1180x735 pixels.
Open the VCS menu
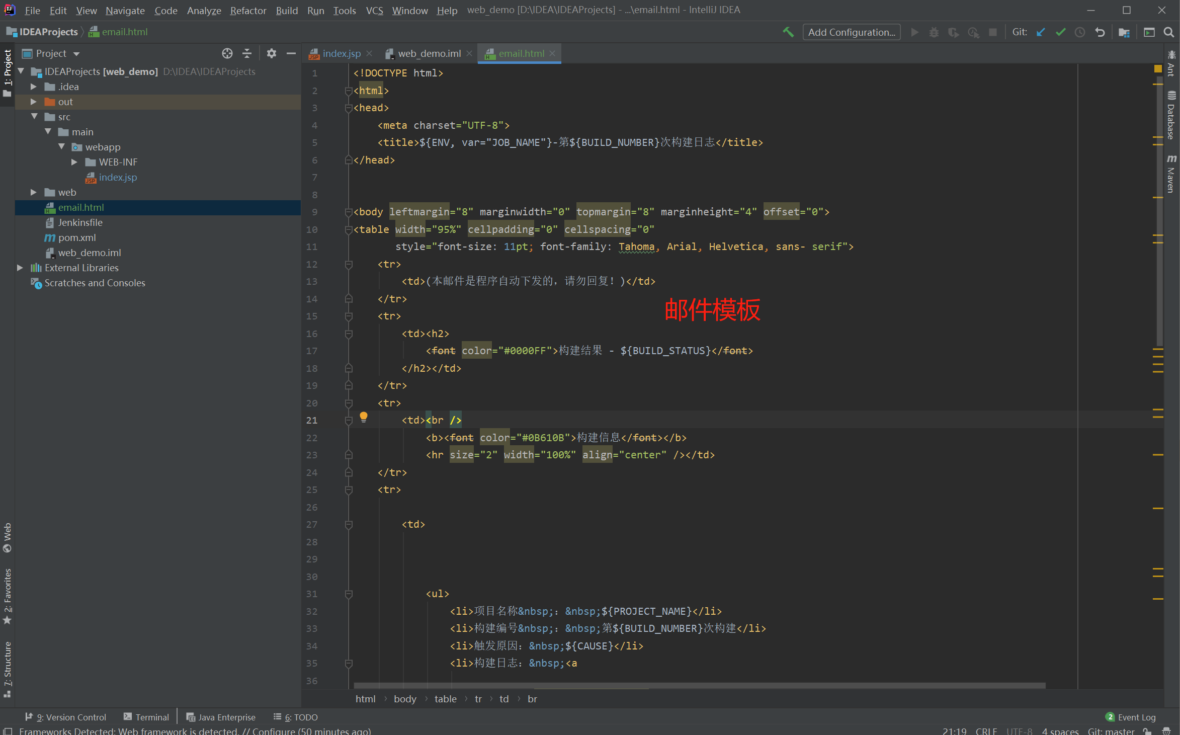[374, 10]
